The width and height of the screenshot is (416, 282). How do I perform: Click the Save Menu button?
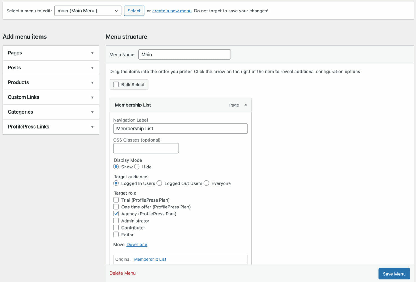tap(394, 274)
